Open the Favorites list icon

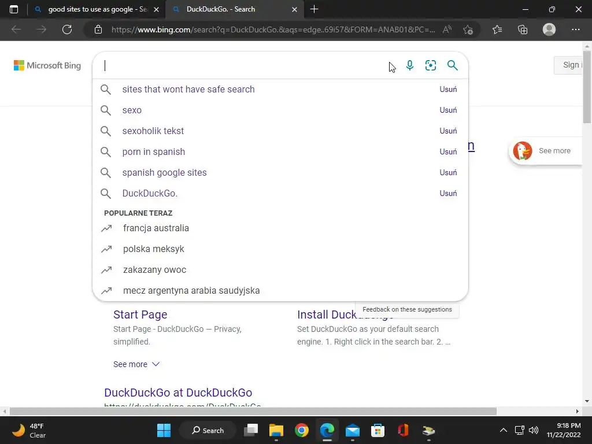coord(497,29)
